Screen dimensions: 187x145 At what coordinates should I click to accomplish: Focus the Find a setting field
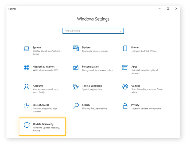pyautogui.click(x=93, y=31)
